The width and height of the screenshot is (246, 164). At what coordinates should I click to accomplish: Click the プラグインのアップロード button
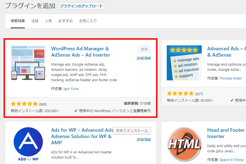(x=81, y=6)
